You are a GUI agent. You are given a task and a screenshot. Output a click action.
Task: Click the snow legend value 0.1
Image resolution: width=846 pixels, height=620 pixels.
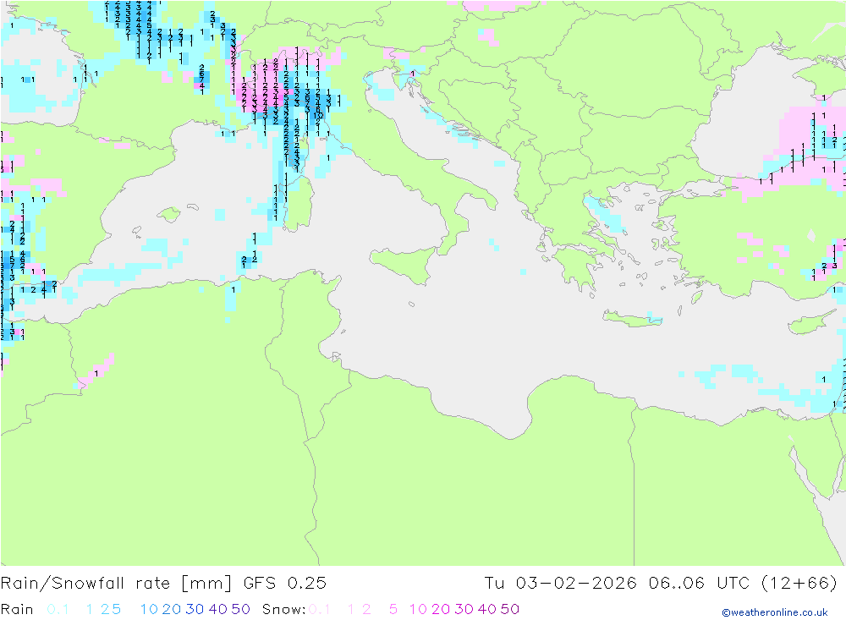tap(320, 609)
